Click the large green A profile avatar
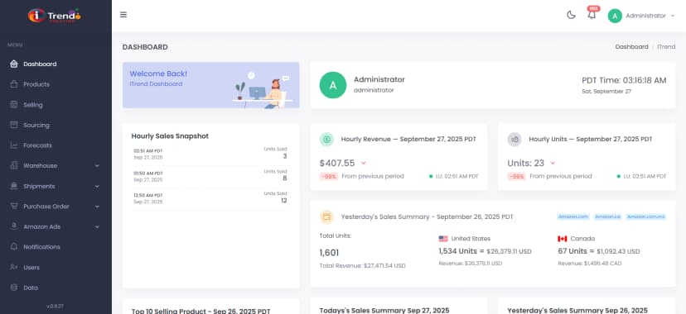The height and width of the screenshot is (314, 686). coord(333,85)
